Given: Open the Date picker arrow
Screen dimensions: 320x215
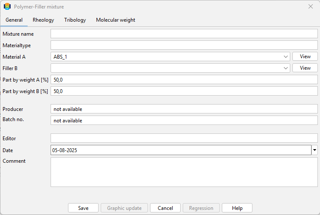Looking at the screenshot, I should [315, 150].
